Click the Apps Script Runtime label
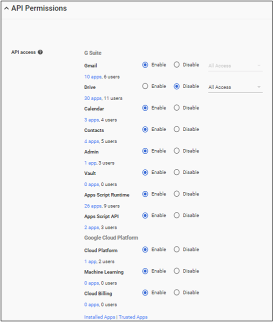Screen dimensions: 274x322 106,195
